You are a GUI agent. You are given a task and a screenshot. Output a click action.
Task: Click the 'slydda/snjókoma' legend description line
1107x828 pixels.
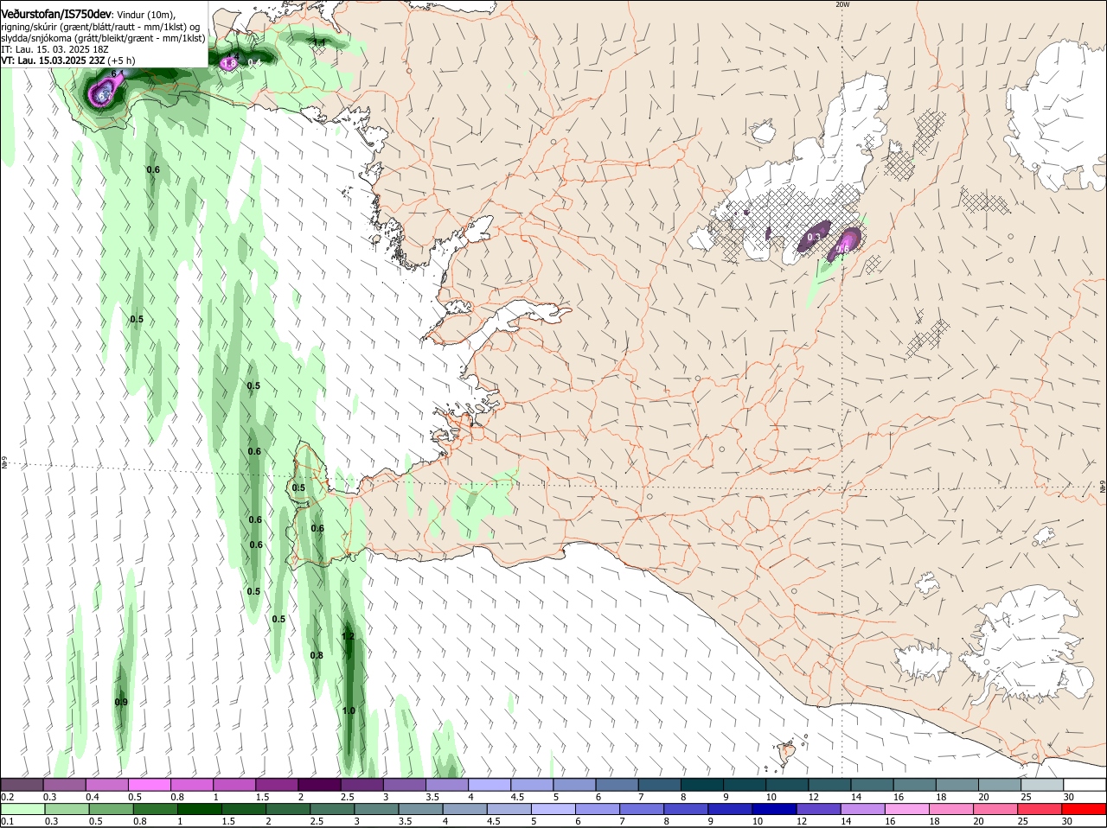[103, 38]
